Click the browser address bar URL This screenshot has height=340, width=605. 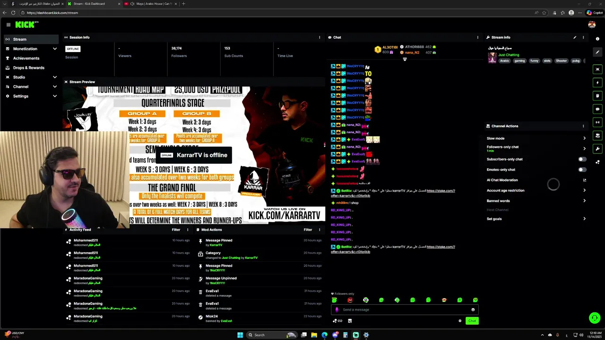click(52, 13)
